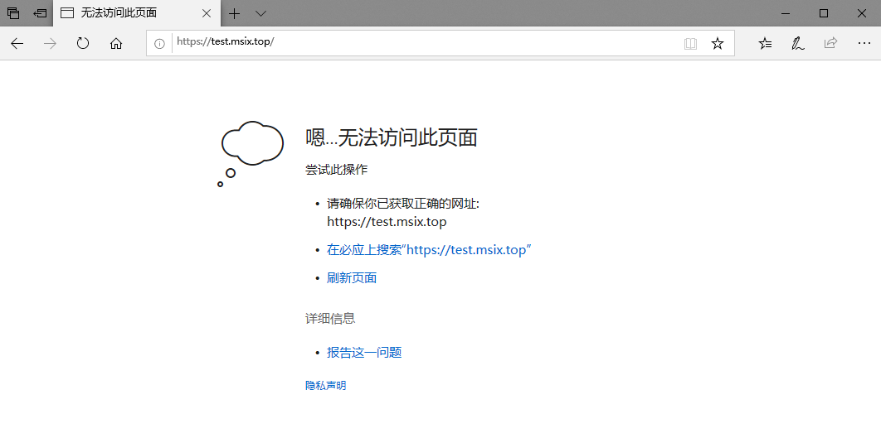The image size is (881, 438).
Task: Open a new tab with plus icon
Action: tap(234, 13)
